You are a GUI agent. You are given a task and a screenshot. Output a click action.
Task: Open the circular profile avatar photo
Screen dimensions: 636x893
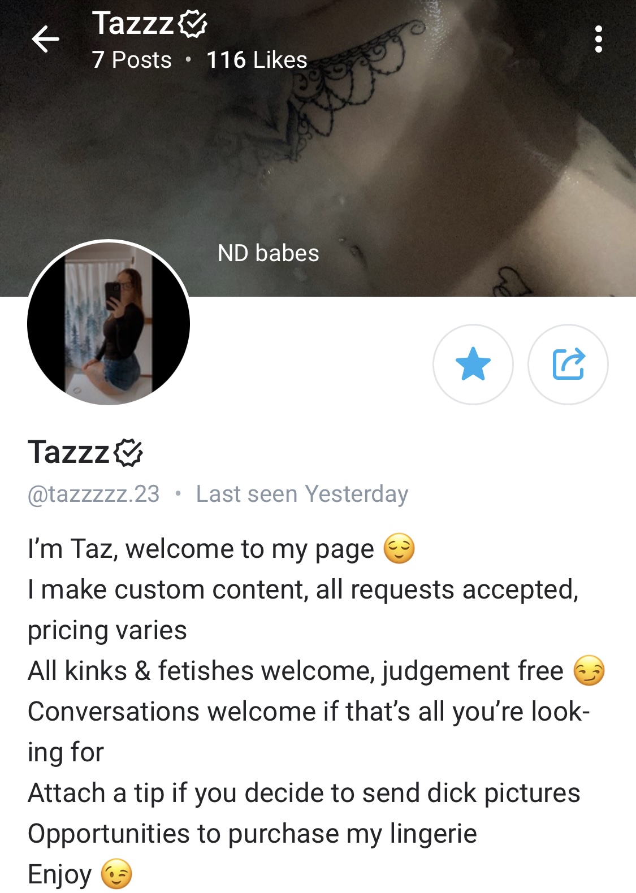coord(109,323)
